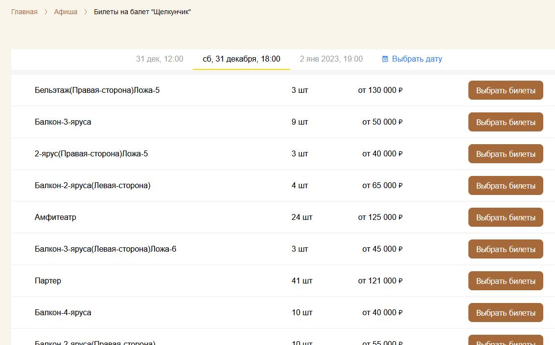This screenshot has width=555, height=345.
Task: Click the 41 шт quantity in Партер row
Action: (x=302, y=280)
